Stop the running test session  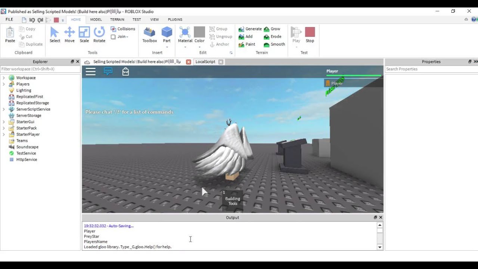(310, 35)
